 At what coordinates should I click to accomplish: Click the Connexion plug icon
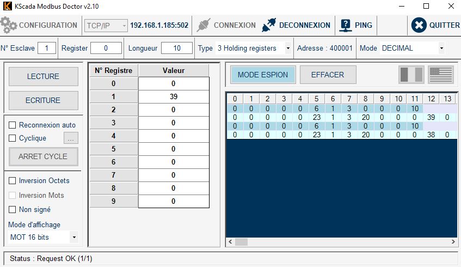pos(203,25)
